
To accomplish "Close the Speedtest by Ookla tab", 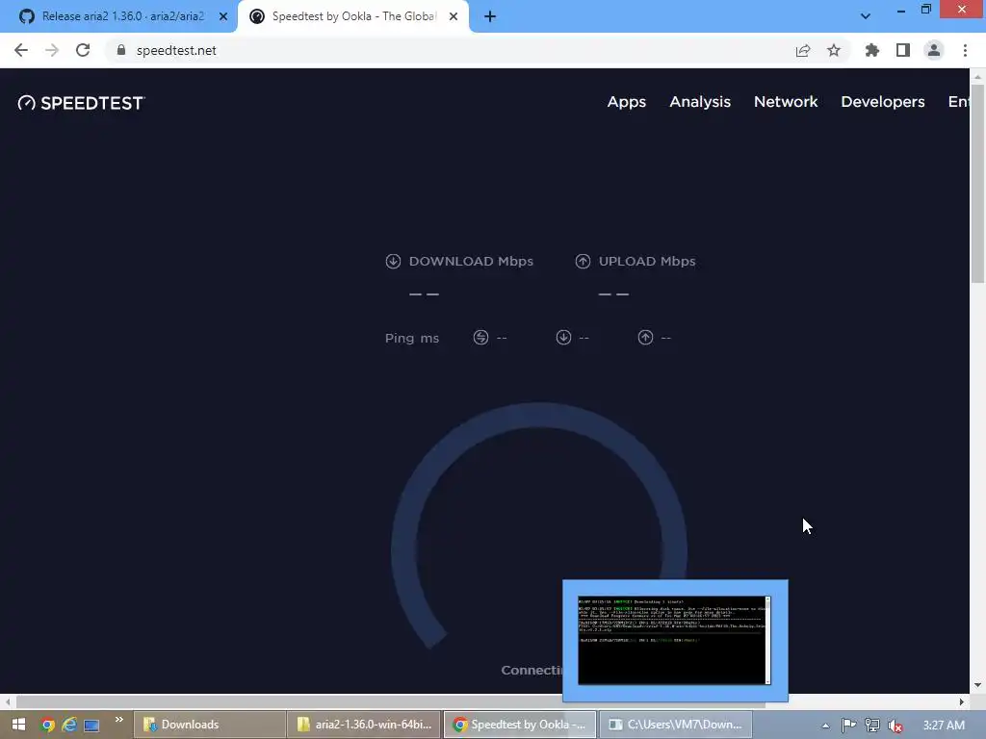I will [x=454, y=16].
